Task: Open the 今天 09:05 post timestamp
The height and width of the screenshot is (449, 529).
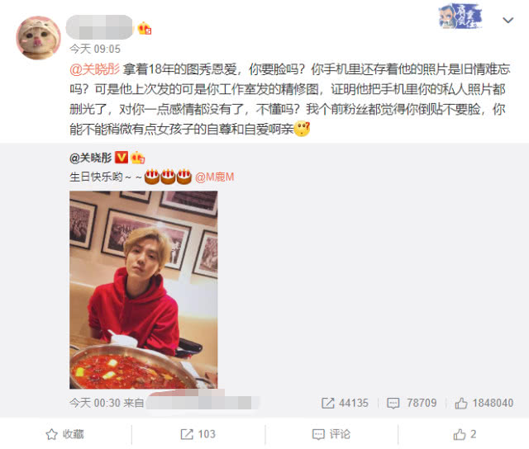Action: click(95, 50)
